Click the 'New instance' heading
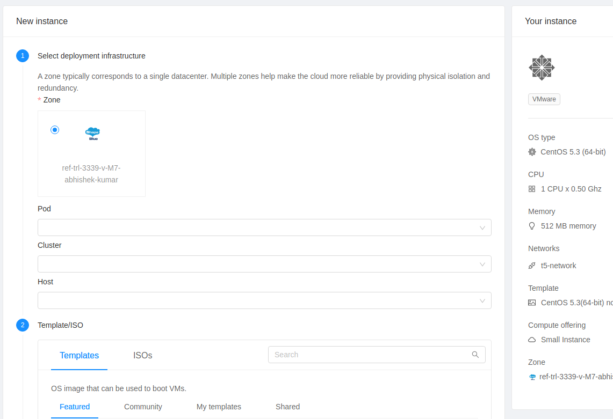 click(x=42, y=21)
